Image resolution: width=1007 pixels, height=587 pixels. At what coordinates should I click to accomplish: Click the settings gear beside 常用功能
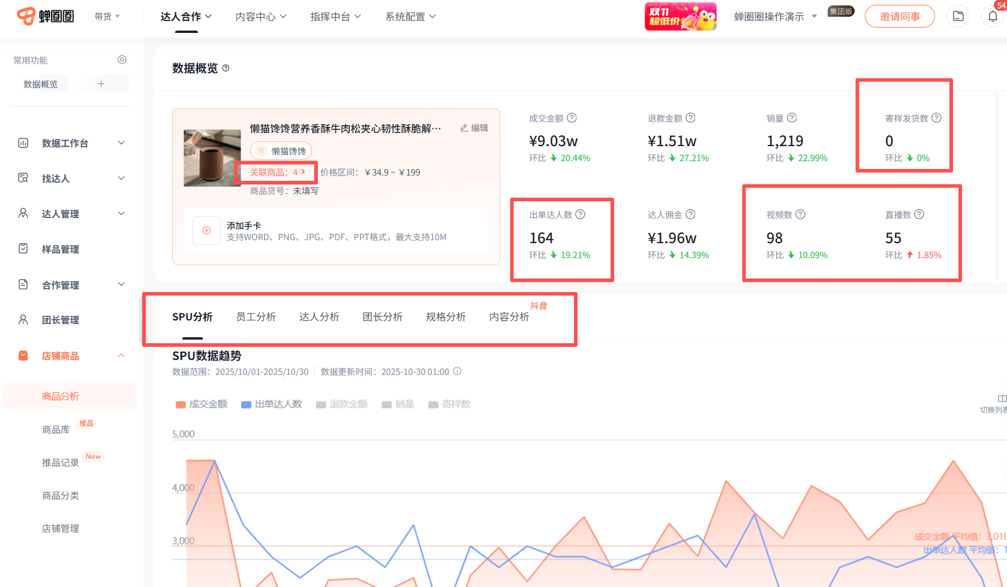click(x=122, y=60)
